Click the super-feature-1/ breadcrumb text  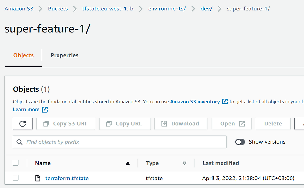click(x=248, y=9)
